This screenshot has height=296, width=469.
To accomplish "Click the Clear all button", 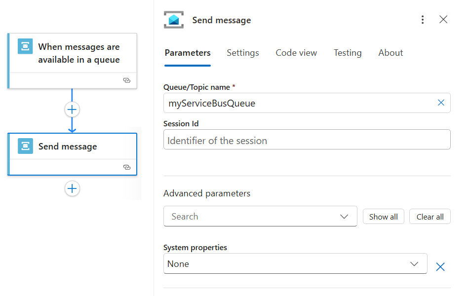I will click(430, 216).
